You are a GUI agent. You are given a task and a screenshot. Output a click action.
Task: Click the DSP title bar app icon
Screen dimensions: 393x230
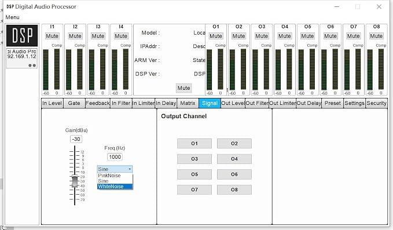point(10,6)
